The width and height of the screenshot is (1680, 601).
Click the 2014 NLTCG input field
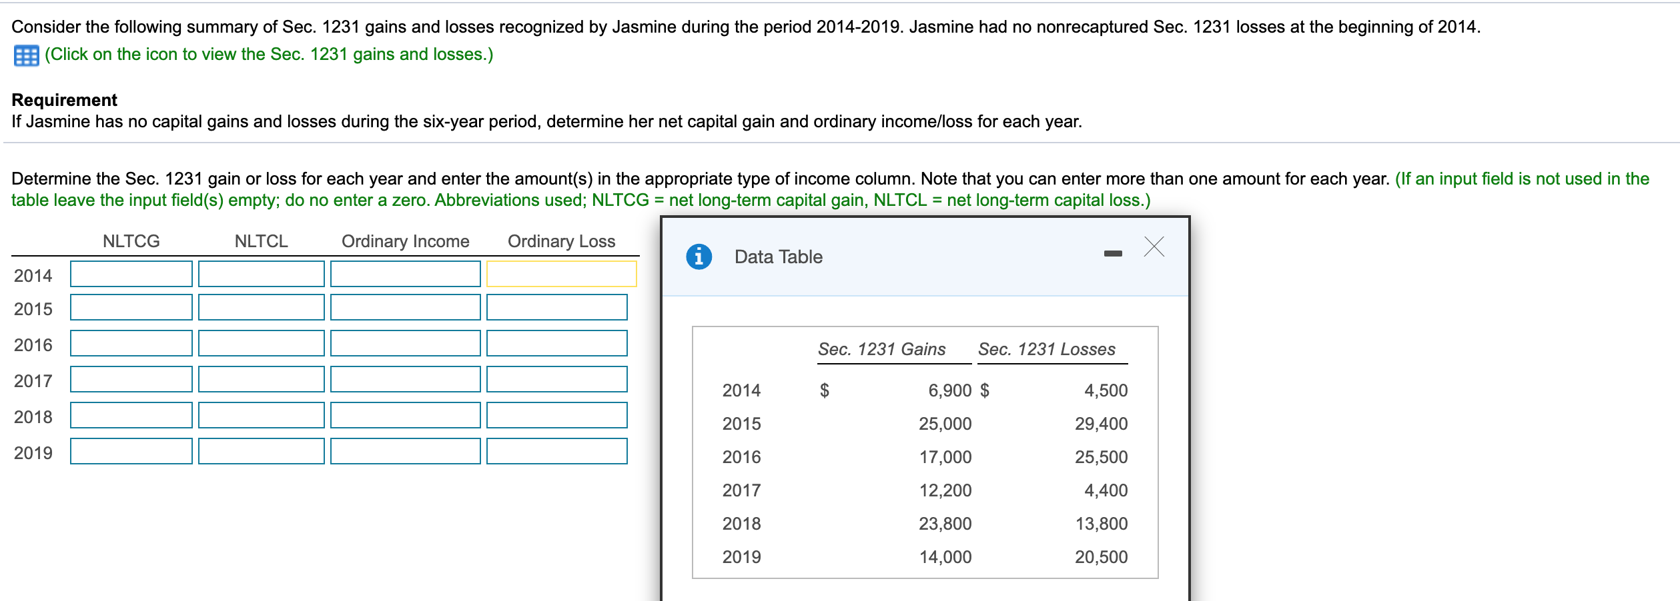click(x=131, y=273)
